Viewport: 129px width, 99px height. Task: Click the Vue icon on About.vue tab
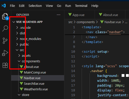pos(101,15)
